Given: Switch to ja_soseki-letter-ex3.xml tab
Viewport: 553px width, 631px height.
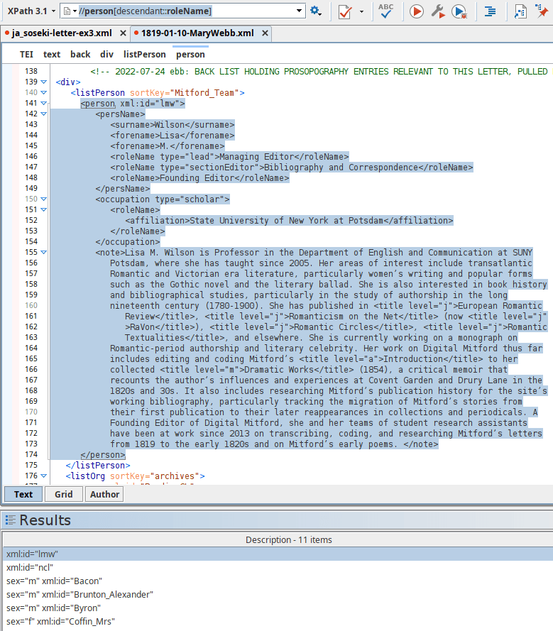Looking at the screenshot, I should click(62, 33).
